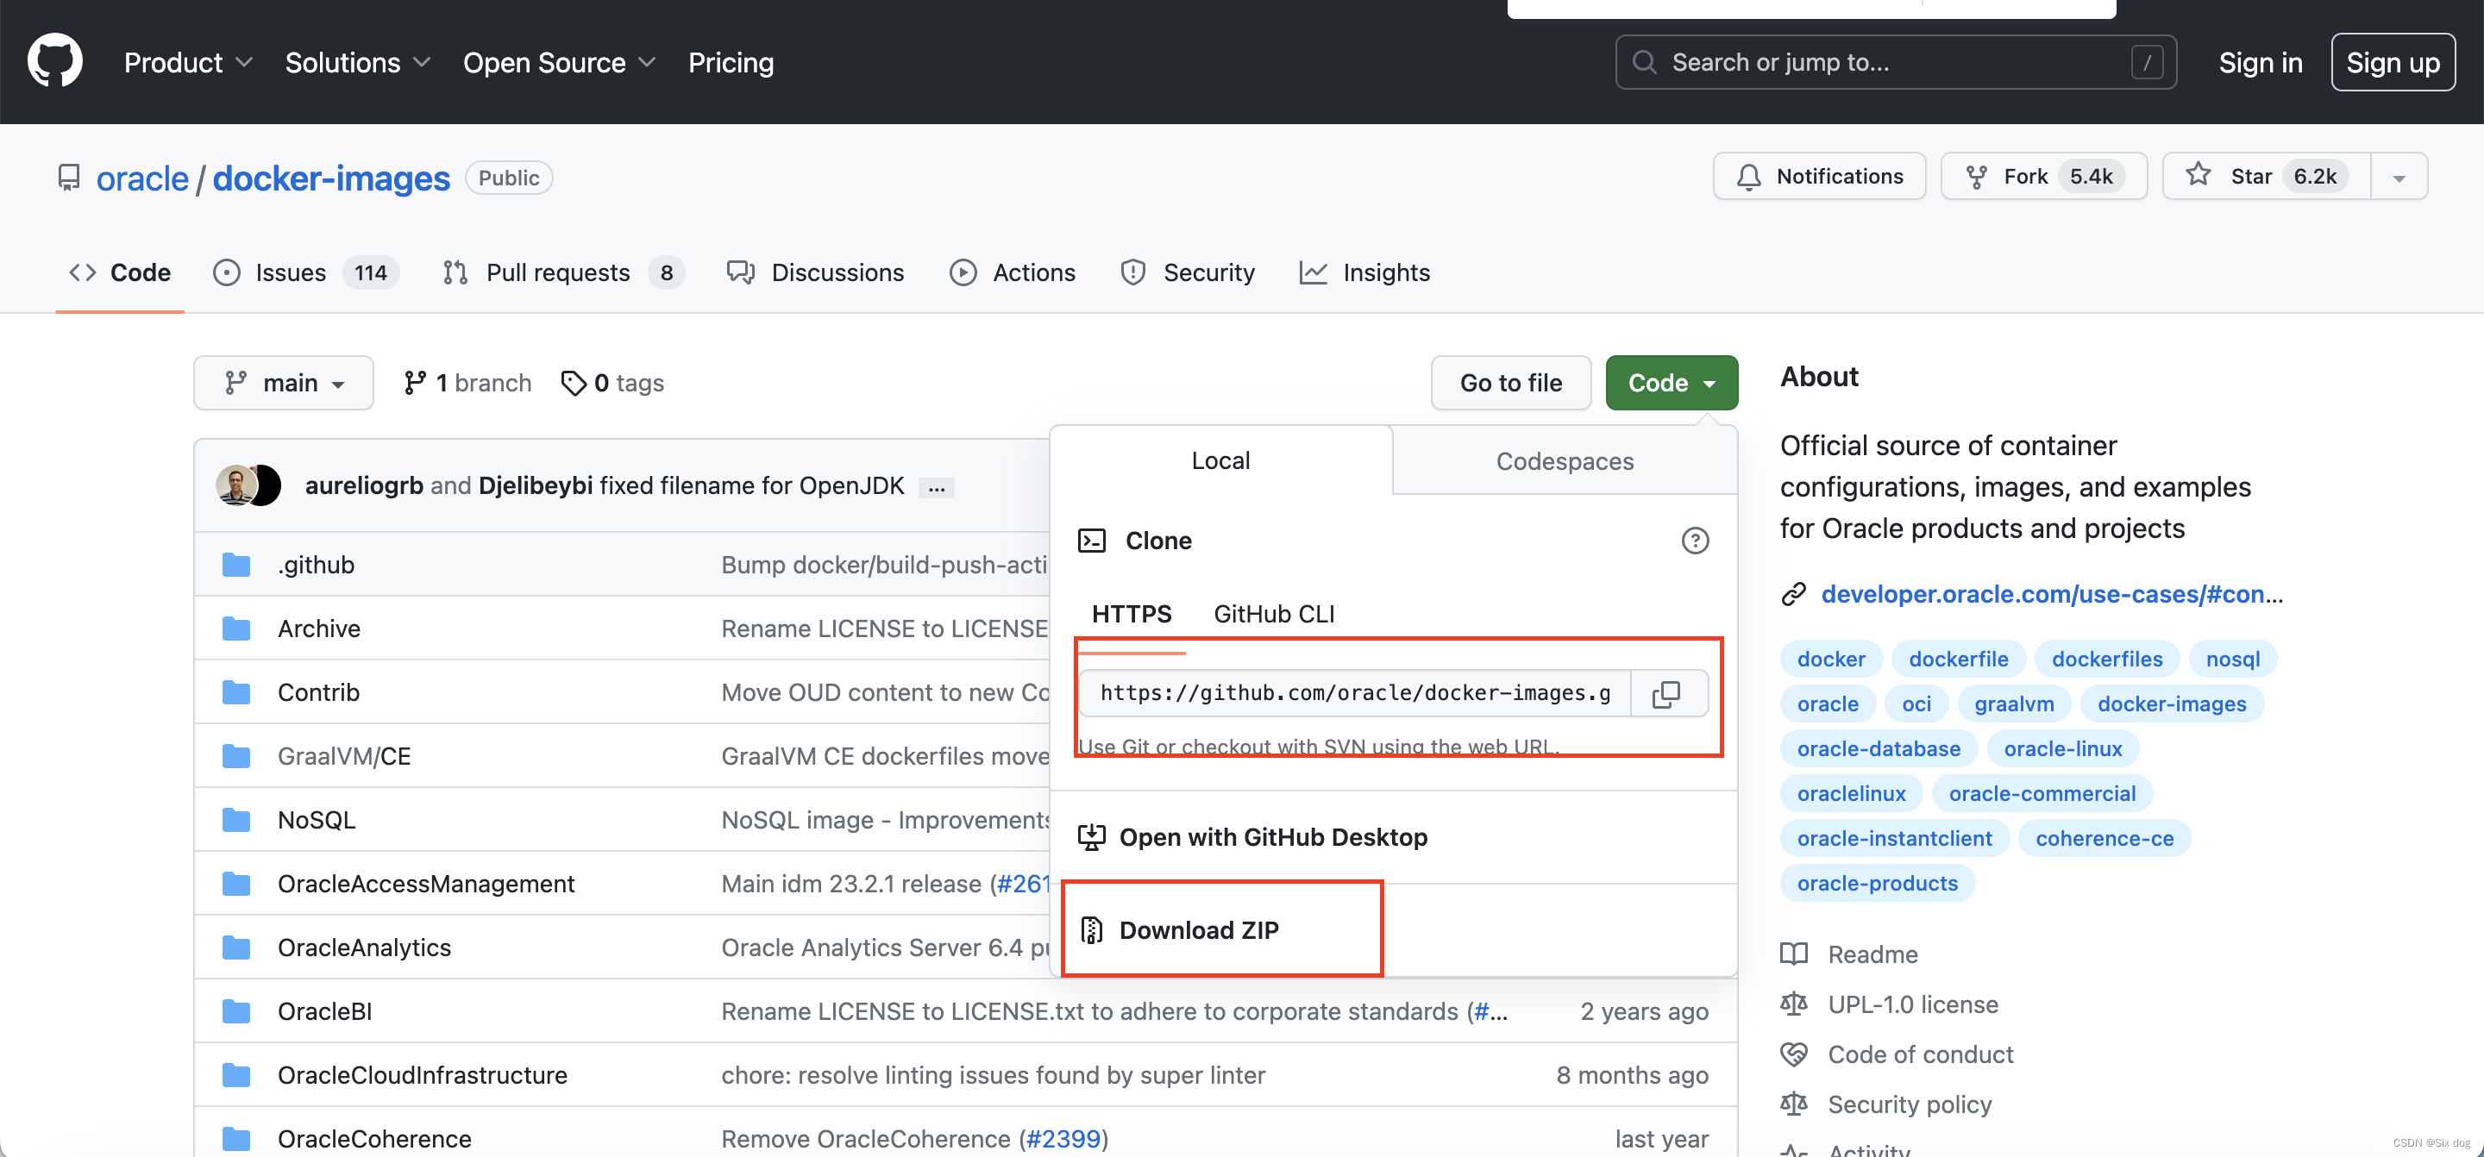Open Djelibeybi author link
Image resolution: width=2484 pixels, height=1157 pixels.
coord(535,486)
